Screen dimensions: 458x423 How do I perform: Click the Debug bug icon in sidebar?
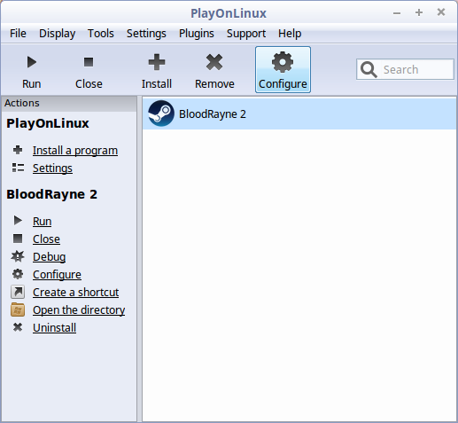pyautogui.click(x=18, y=256)
